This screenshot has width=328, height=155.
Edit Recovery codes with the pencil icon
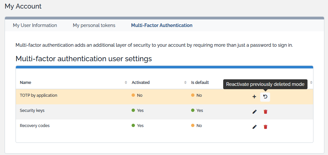(254, 127)
